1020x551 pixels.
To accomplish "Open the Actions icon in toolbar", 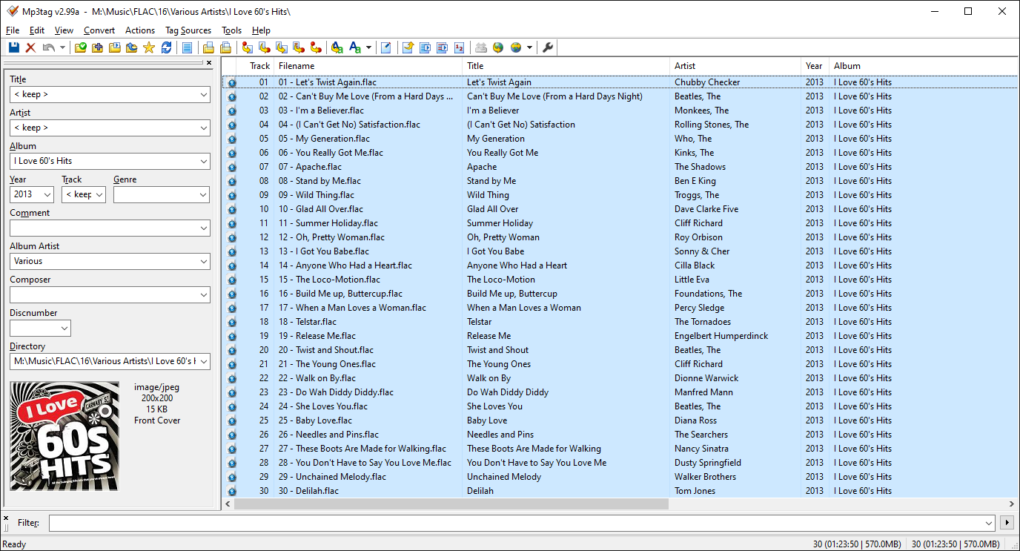I will click(x=337, y=47).
